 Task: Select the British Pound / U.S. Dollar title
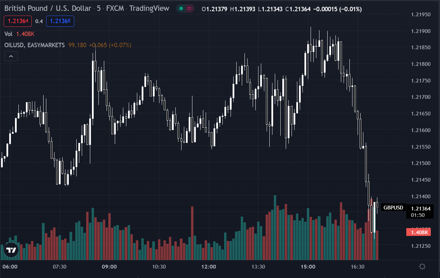[48, 8]
